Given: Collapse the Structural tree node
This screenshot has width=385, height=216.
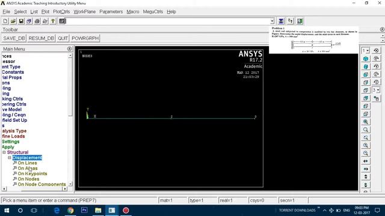Looking at the screenshot, I should tap(4, 152).
